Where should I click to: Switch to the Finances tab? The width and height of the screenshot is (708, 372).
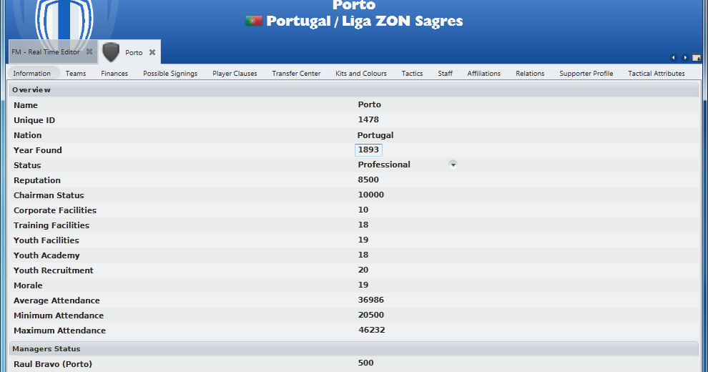click(114, 73)
